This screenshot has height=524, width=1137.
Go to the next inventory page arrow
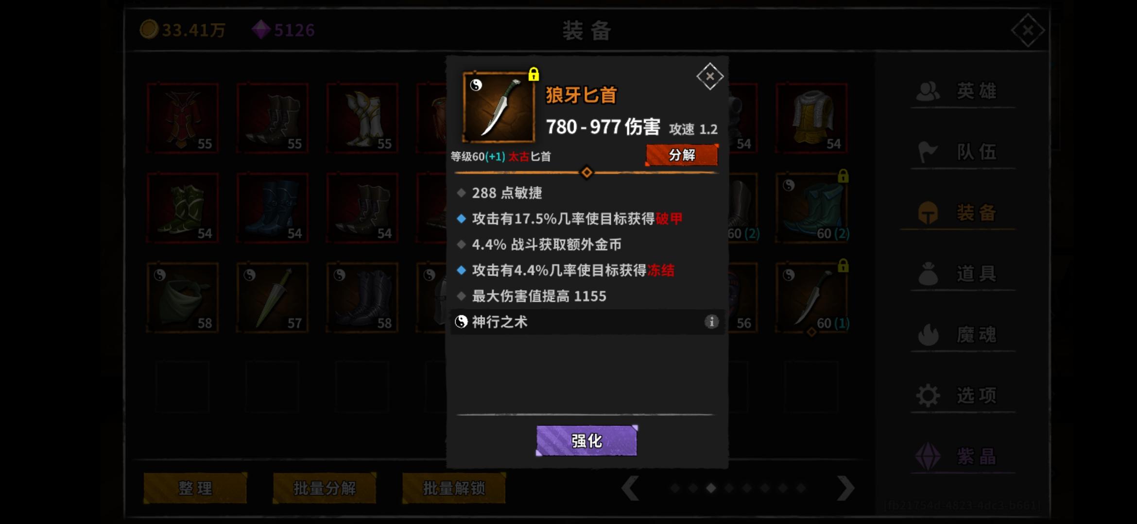846,488
